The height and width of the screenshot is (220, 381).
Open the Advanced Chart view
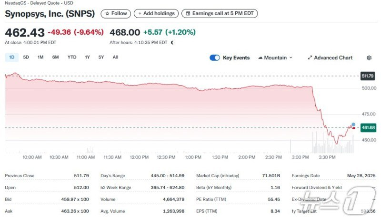pyautogui.click(x=330, y=57)
